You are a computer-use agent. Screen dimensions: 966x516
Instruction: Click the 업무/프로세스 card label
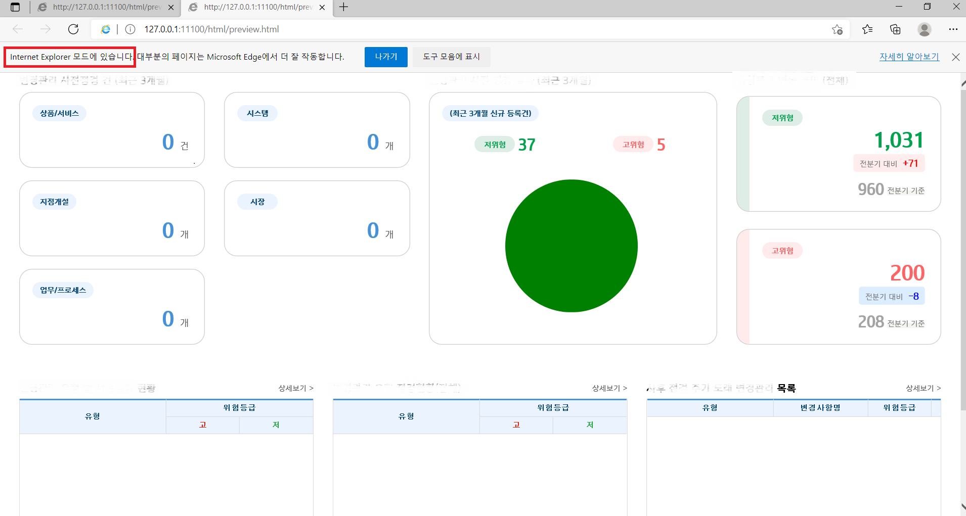tap(63, 290)
